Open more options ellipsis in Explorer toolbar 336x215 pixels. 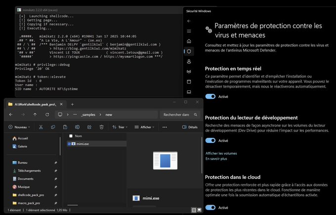165,127
